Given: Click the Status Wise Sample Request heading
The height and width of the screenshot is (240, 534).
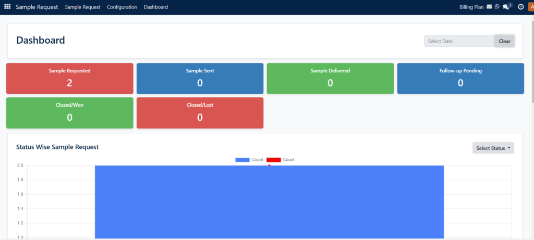Looking at the screenshot, I should tap(57, 147).
